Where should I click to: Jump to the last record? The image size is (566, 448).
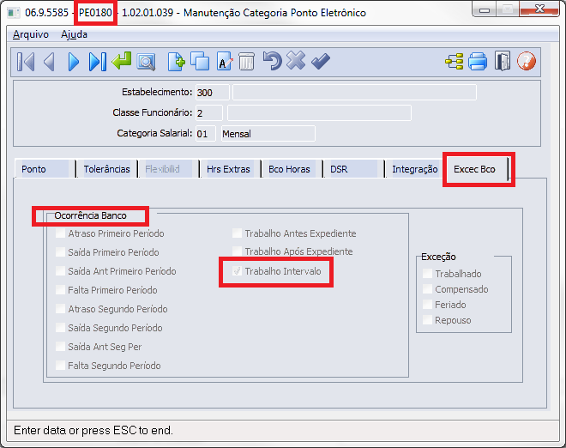click(x=98, y=62)
